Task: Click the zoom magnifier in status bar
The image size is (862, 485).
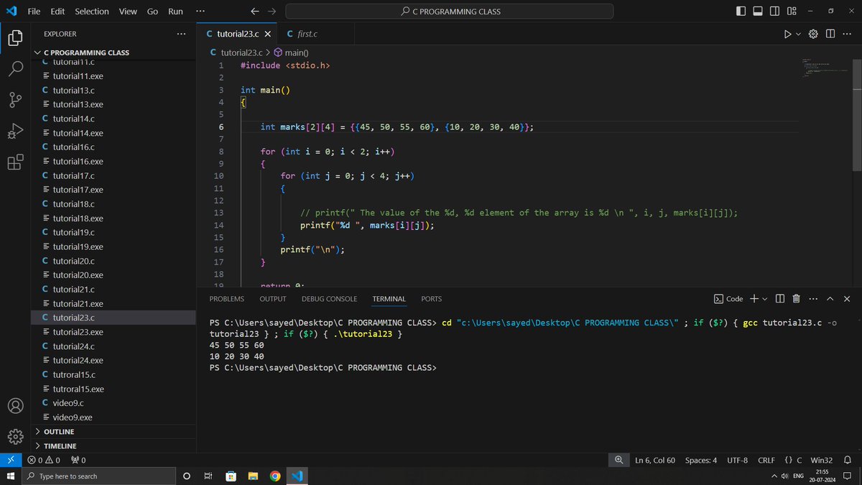Action: [618, 460]
